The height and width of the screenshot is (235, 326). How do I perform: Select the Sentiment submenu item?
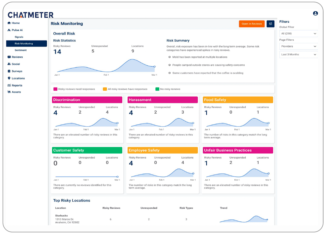coord(21,50)
